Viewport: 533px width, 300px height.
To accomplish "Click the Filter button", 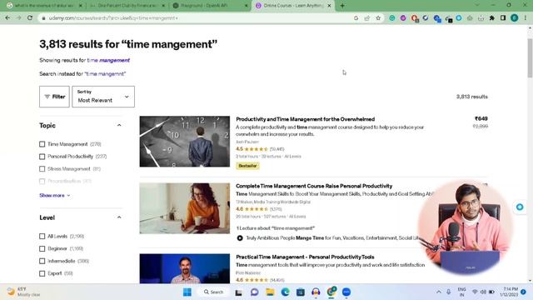I will click(54, 97).
